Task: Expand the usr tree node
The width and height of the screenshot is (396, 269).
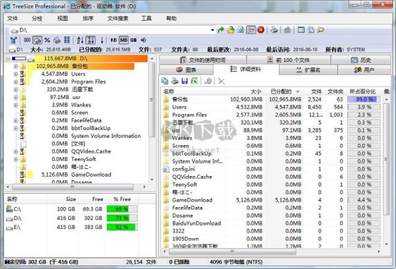Action: (x=16, y=97)
